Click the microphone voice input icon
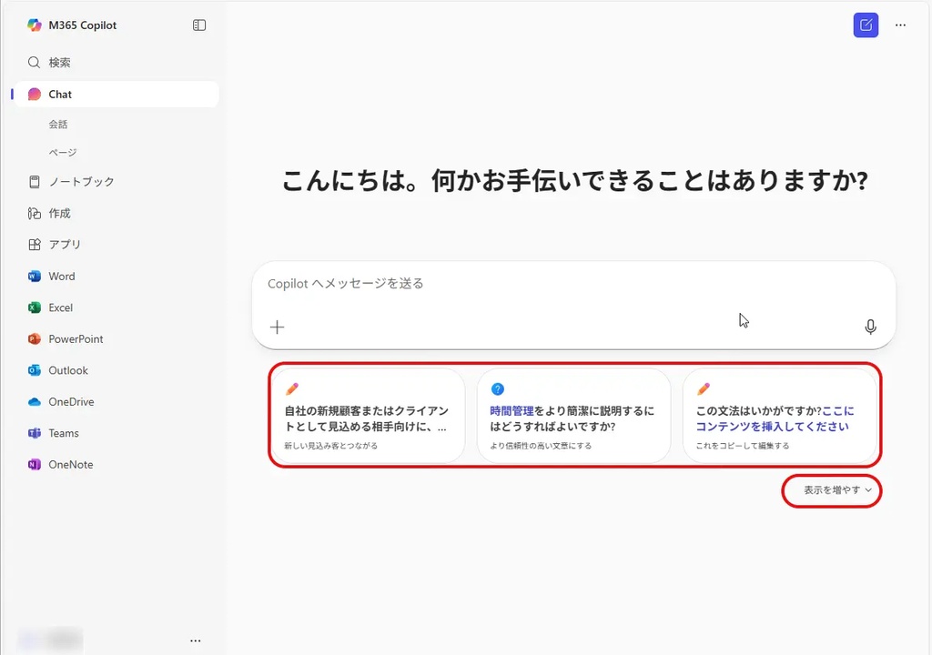 870,327
